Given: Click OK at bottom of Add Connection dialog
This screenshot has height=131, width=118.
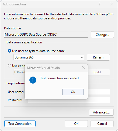Looking at the screenshot, I should pyautogui.click(x=76, y=124).
